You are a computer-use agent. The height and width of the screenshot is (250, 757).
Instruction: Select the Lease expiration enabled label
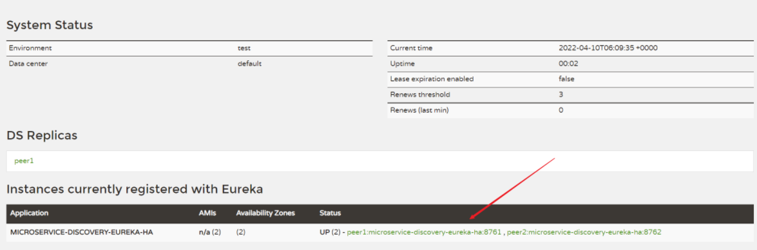point(432,79)
